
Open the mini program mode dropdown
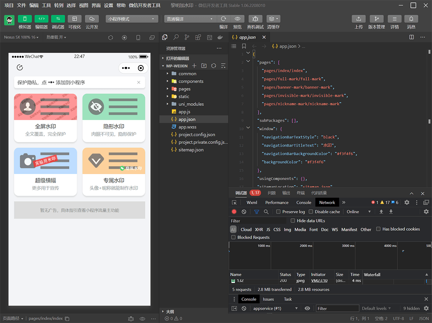click(x=132, y=19)
